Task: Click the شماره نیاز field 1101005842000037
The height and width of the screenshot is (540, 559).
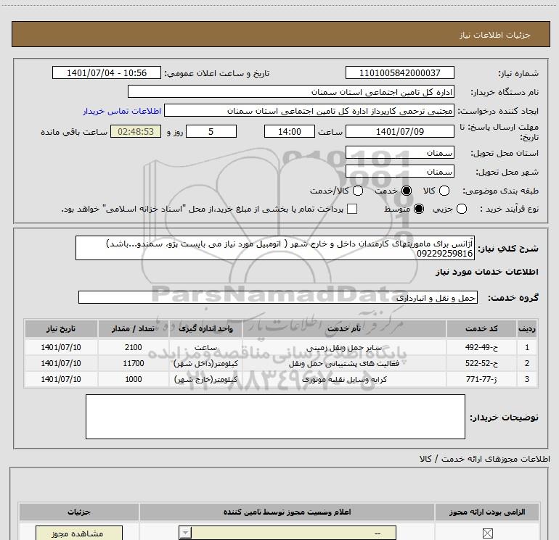Action: 399,72
